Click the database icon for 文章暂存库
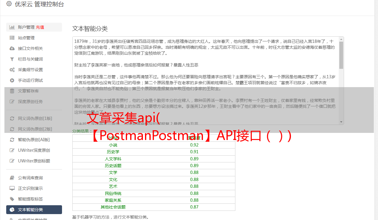This screenshot has height=220, width=378. pyautogui.click(x=12, y=91)
